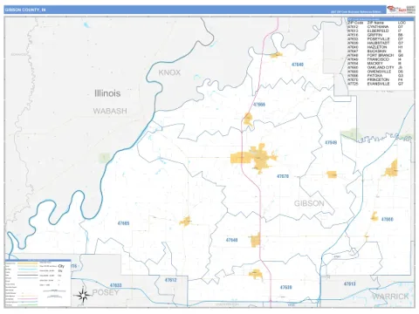Viewport: 419px width, 314px height.
Task: Select the POSEY county label
Action: click(106, 292)
